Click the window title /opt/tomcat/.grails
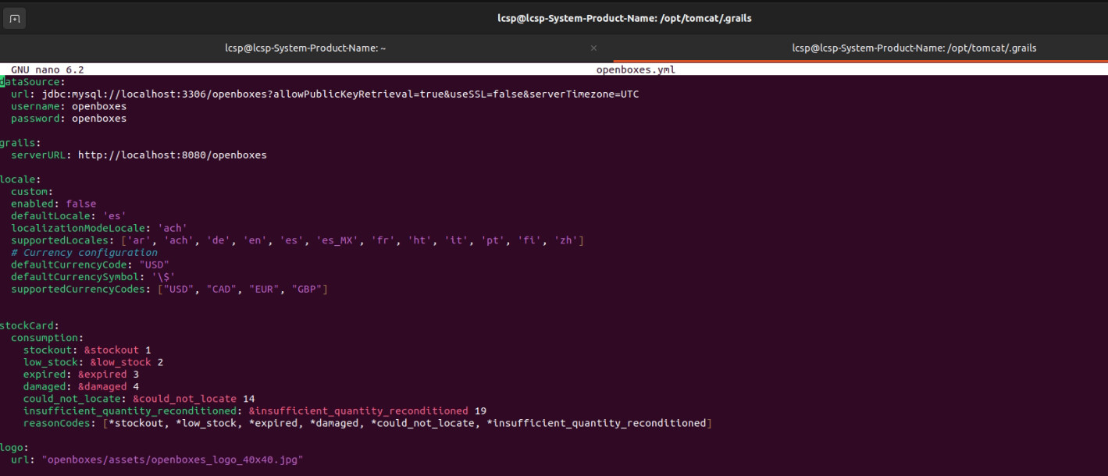Image resolution: width=1108 pixels, height=476 pixels. tap(625, 18)
